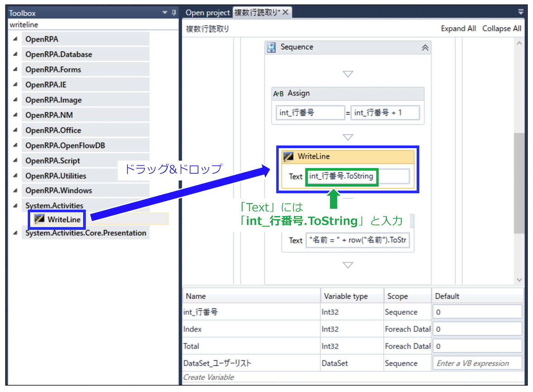Click Expand All
Viewport: 533px width, 392px height.
[458, 28]
